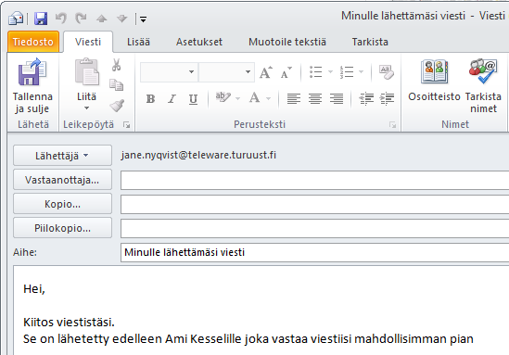509x355 pixels.
Task: Click the Copy icon in Leikepöytä group
Action: point(116,85)
